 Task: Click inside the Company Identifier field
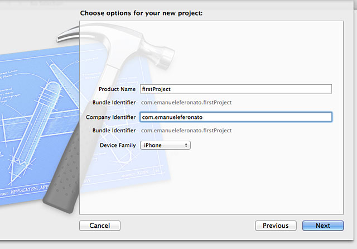click(x=236, y=117)
